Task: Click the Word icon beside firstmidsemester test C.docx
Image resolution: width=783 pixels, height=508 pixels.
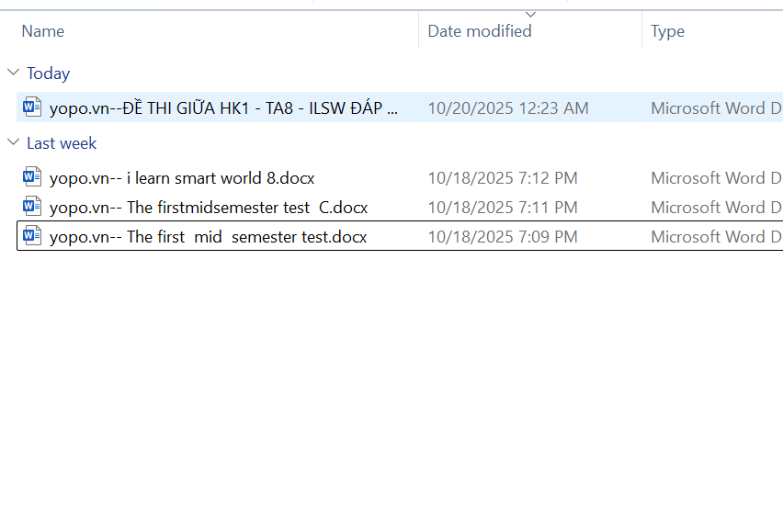Action: click(32, 207)
